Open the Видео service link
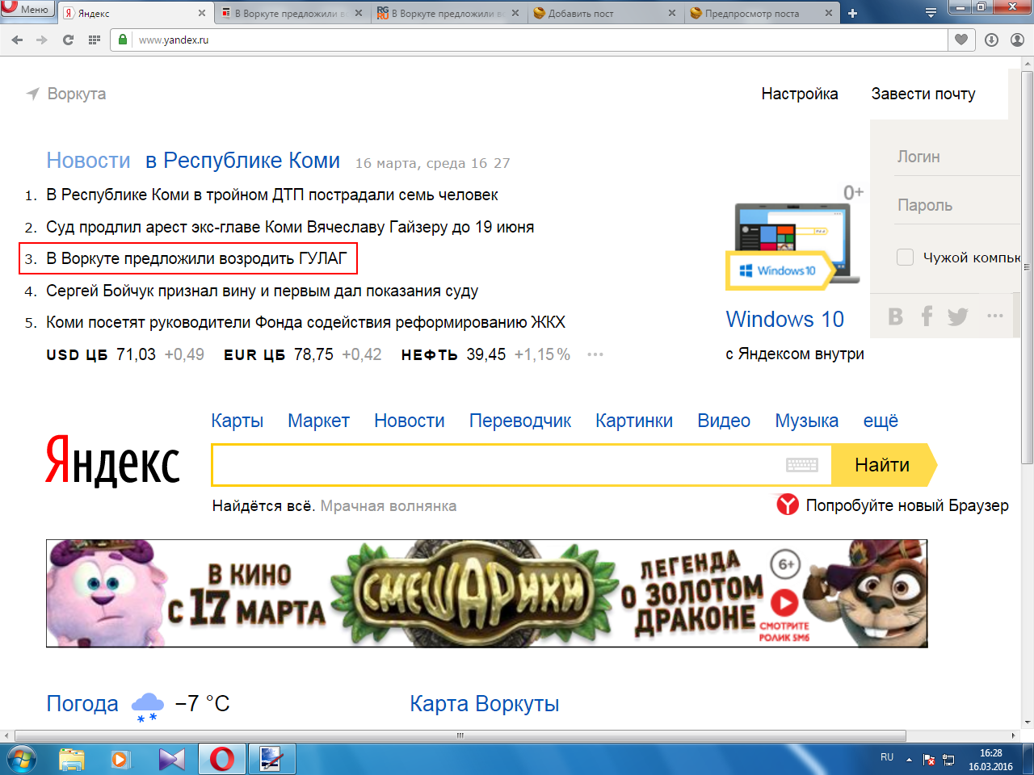 coord(724,421)
